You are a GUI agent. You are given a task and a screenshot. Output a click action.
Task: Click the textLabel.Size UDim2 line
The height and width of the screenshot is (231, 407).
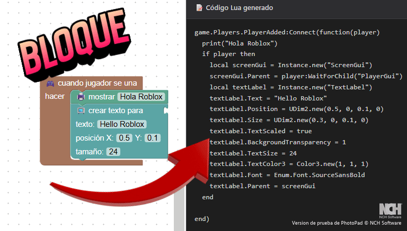click(289, 120)
